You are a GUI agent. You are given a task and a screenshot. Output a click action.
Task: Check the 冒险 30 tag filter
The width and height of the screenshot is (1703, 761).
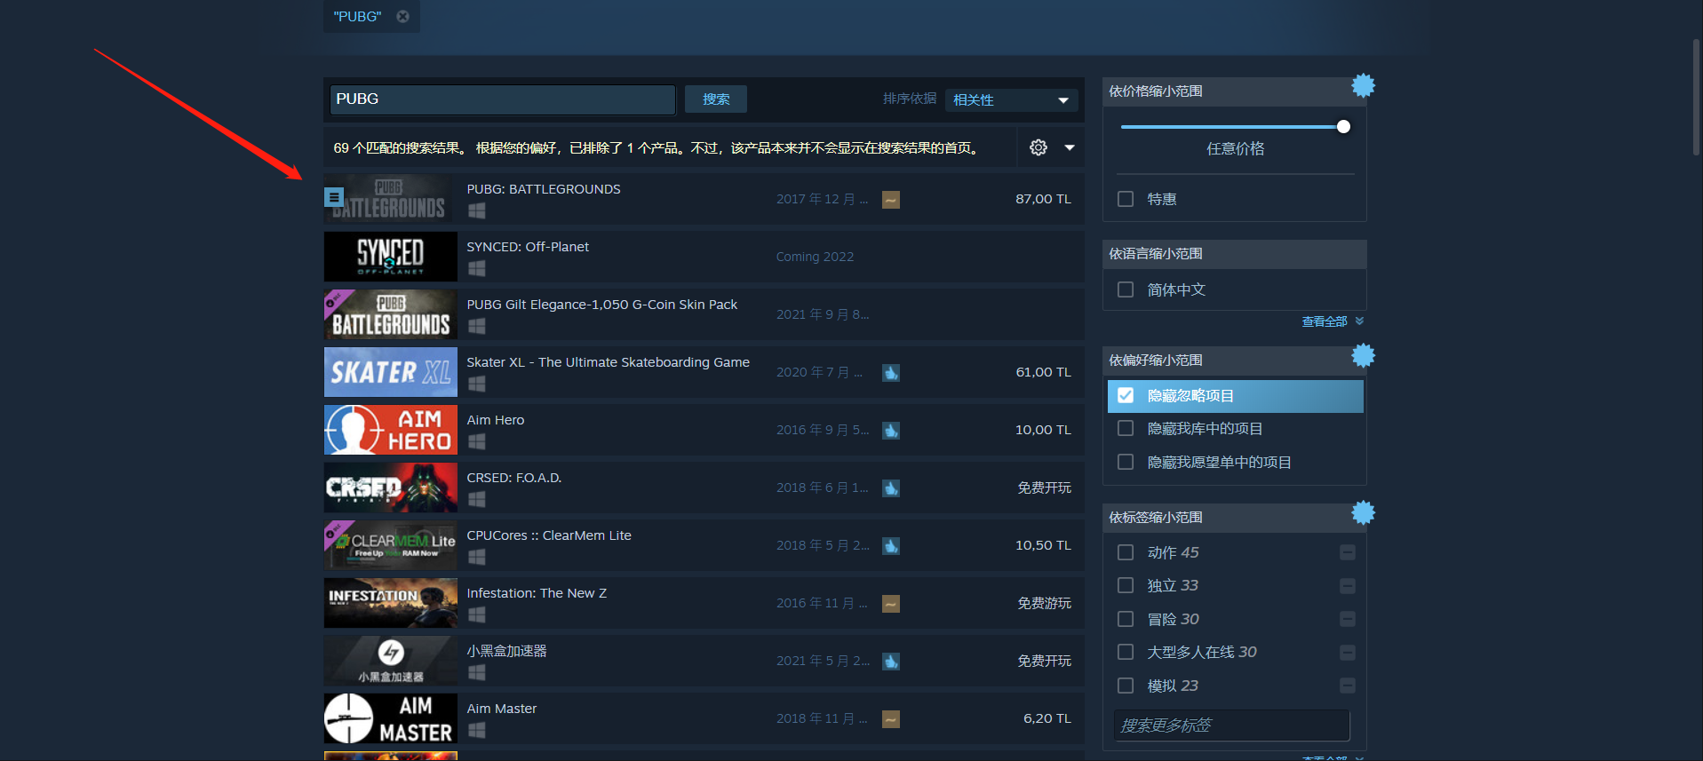point(1126,619)
